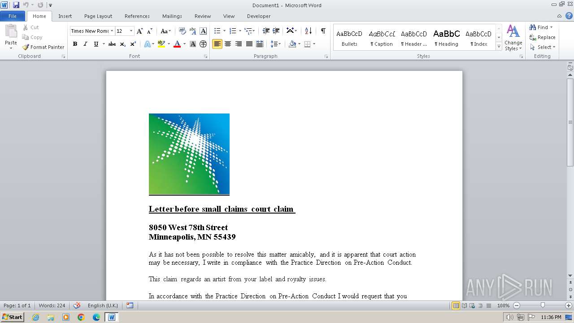The height and width of the screenshot is (323, 574).
Task: Open the Font name dropdown
Action: point(112,31)
